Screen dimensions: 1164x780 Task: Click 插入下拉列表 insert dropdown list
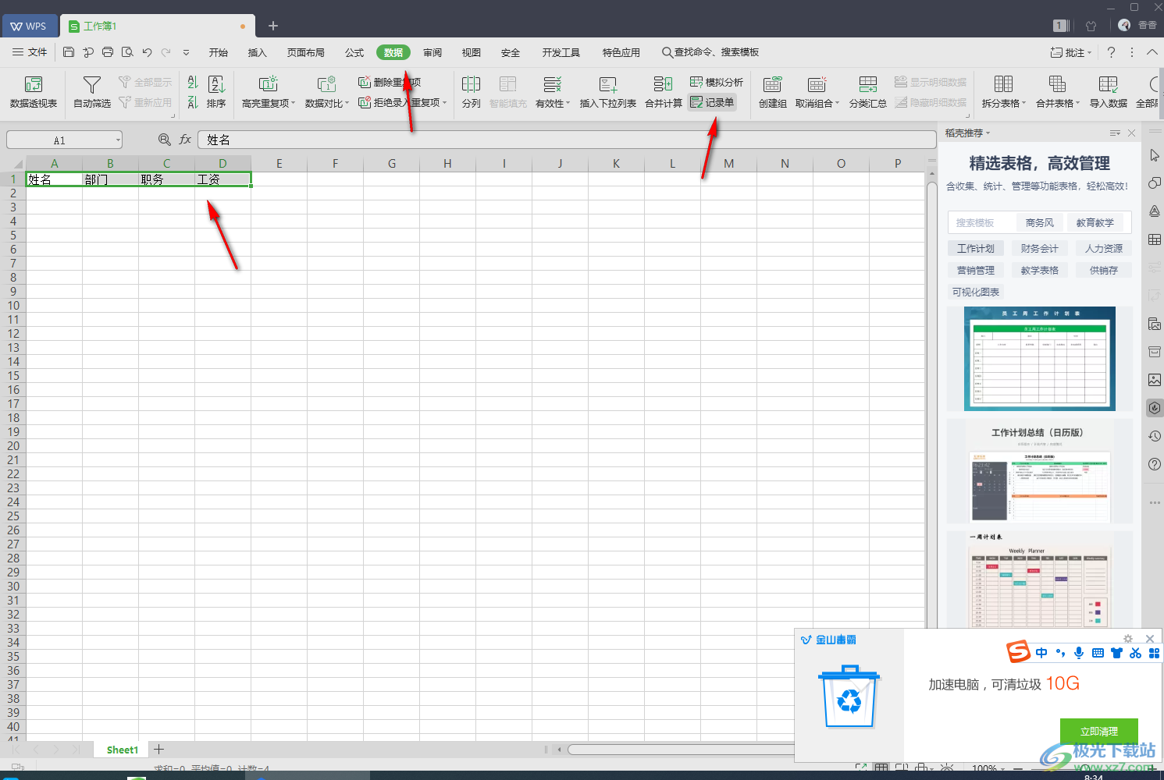tap(607, 92)
